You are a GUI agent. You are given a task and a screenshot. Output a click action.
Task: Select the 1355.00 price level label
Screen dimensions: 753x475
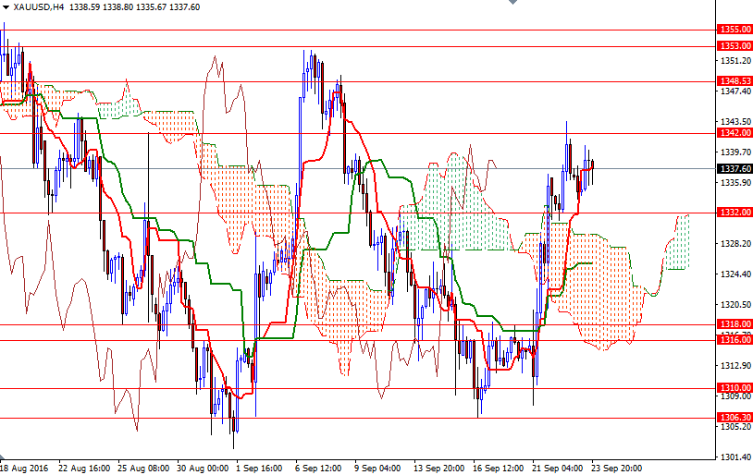(x=734, y=30)
